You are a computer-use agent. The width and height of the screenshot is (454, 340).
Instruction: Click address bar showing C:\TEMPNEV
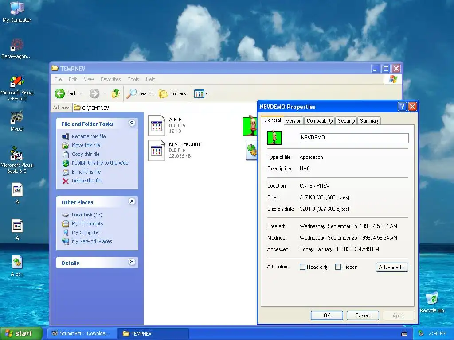[x=165, y=108]
